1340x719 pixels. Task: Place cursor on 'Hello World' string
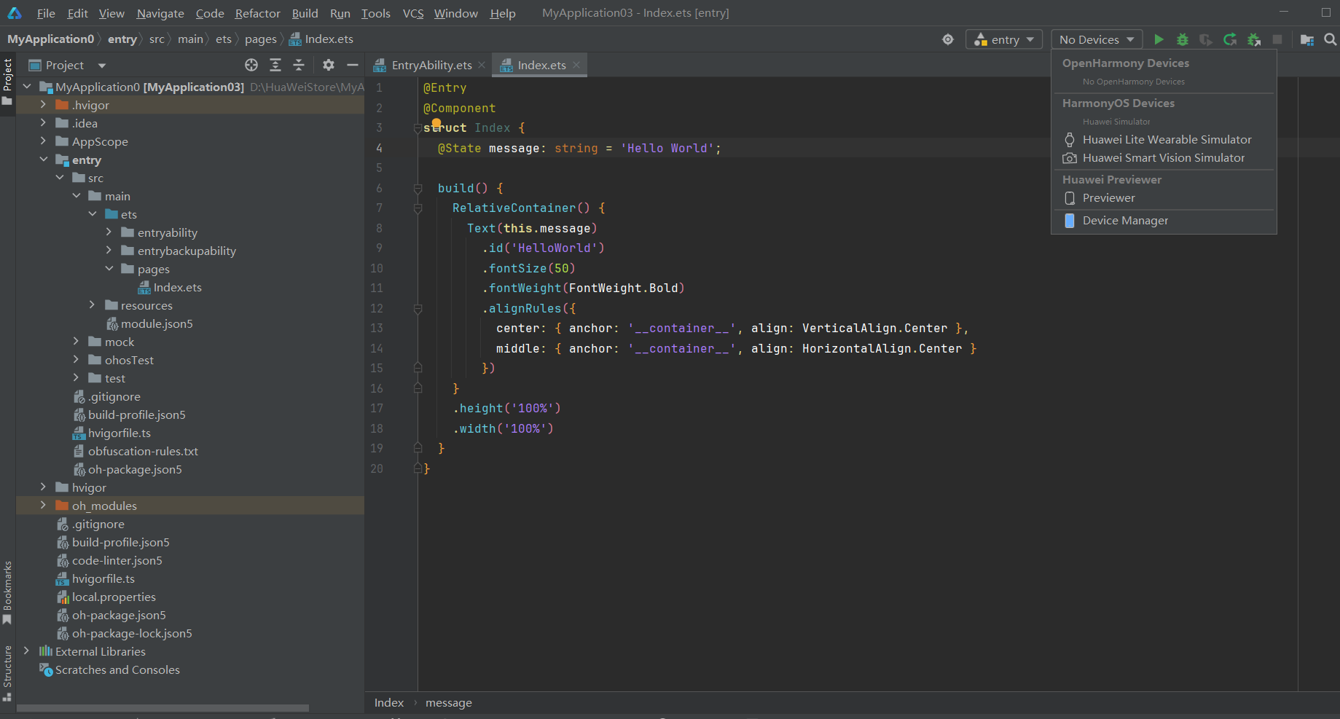coord(667,148)
